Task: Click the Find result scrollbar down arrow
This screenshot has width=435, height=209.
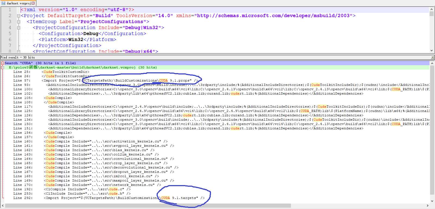Action: [432, 201]
